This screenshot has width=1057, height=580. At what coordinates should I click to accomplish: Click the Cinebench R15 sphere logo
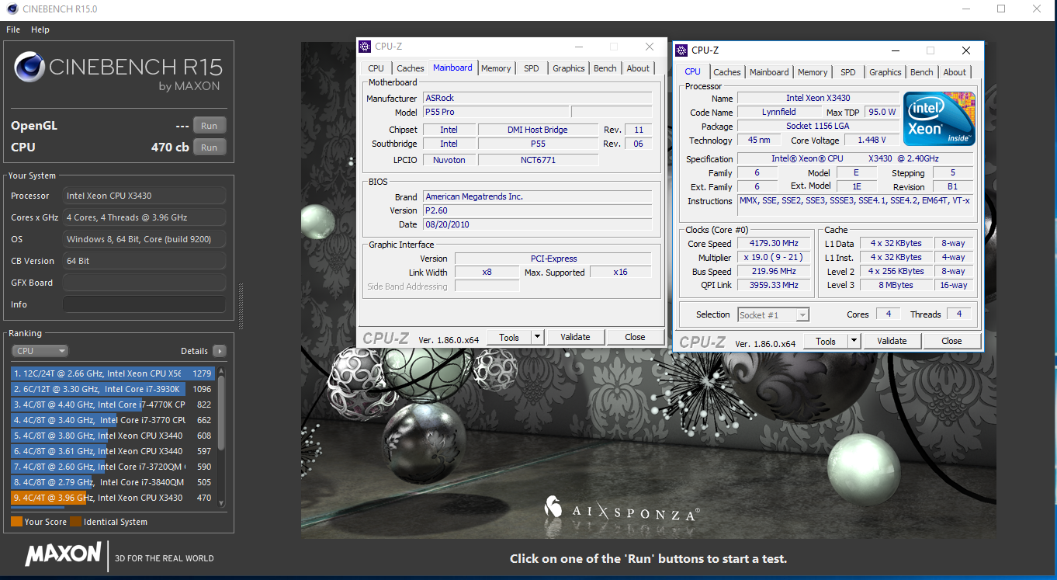(x=29, y=68)
